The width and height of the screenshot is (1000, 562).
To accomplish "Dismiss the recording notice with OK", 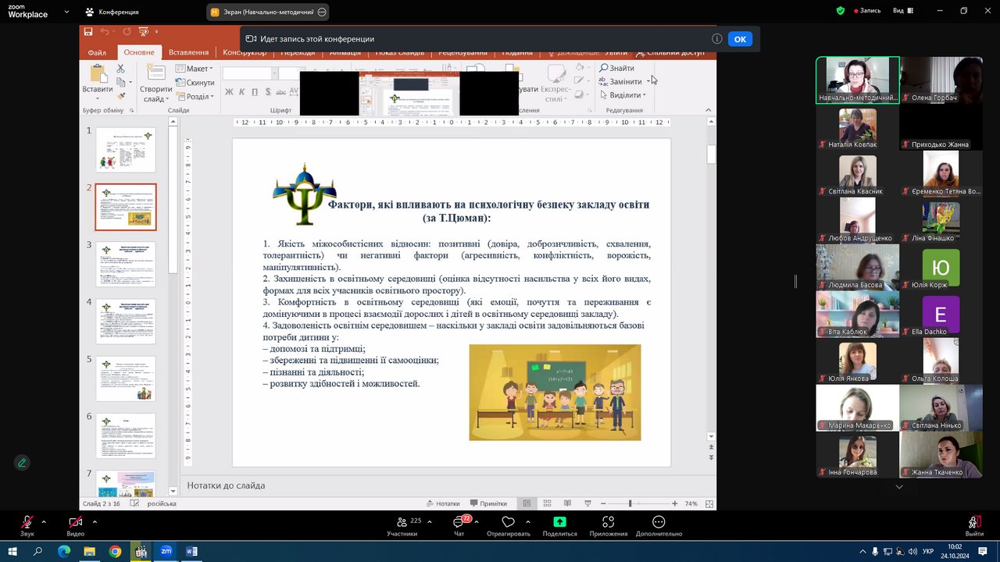I will point(740,39).
